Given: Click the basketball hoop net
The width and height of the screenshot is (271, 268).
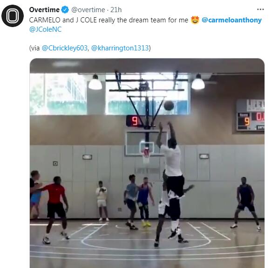Looking at the screenshot, I should (146, 155).
